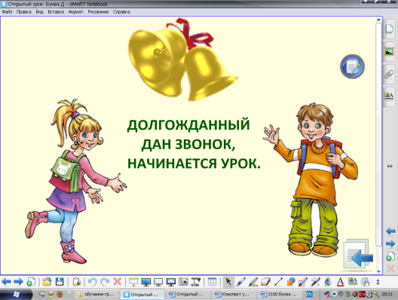Click the large blue back-arrow page button
The height and width of the screenshot is (300, 398).
(x=358, y=254)
